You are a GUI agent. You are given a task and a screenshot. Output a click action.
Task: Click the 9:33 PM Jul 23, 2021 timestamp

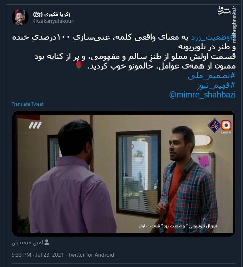point(38,255)
